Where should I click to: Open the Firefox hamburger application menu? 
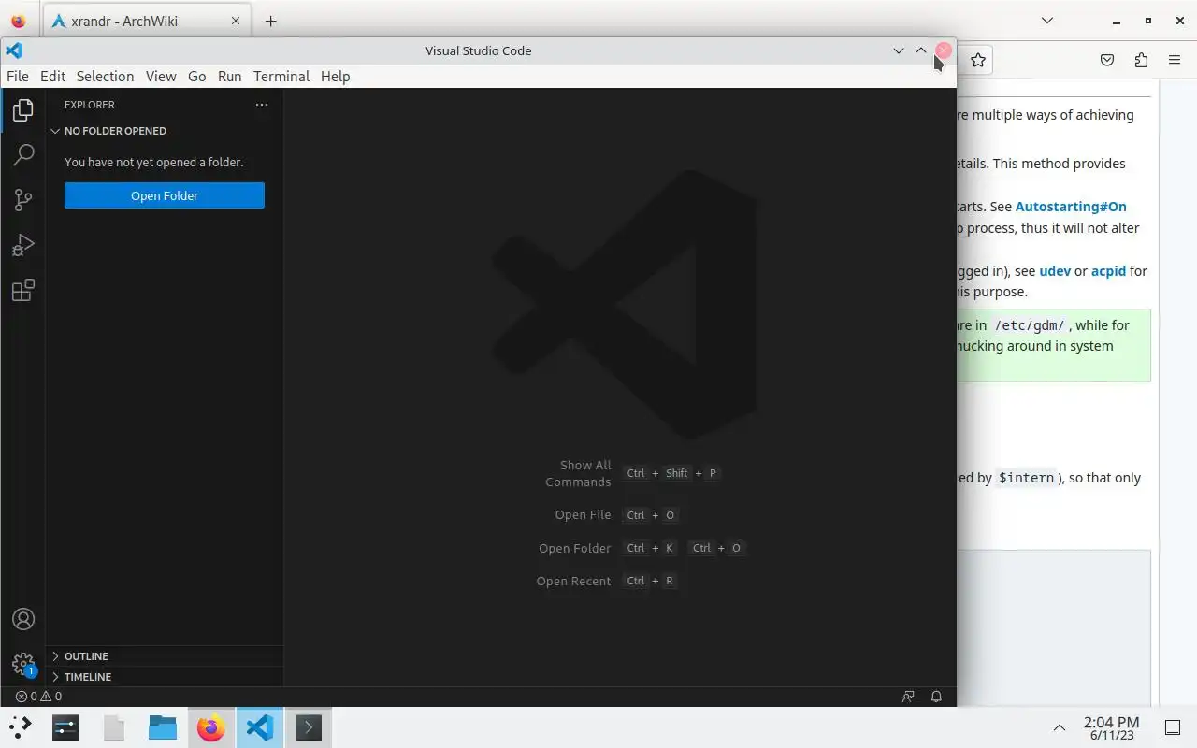click(x=1175, y=60)
